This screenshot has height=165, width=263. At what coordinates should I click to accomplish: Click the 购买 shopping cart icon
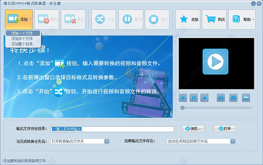[x=211, y=19]
